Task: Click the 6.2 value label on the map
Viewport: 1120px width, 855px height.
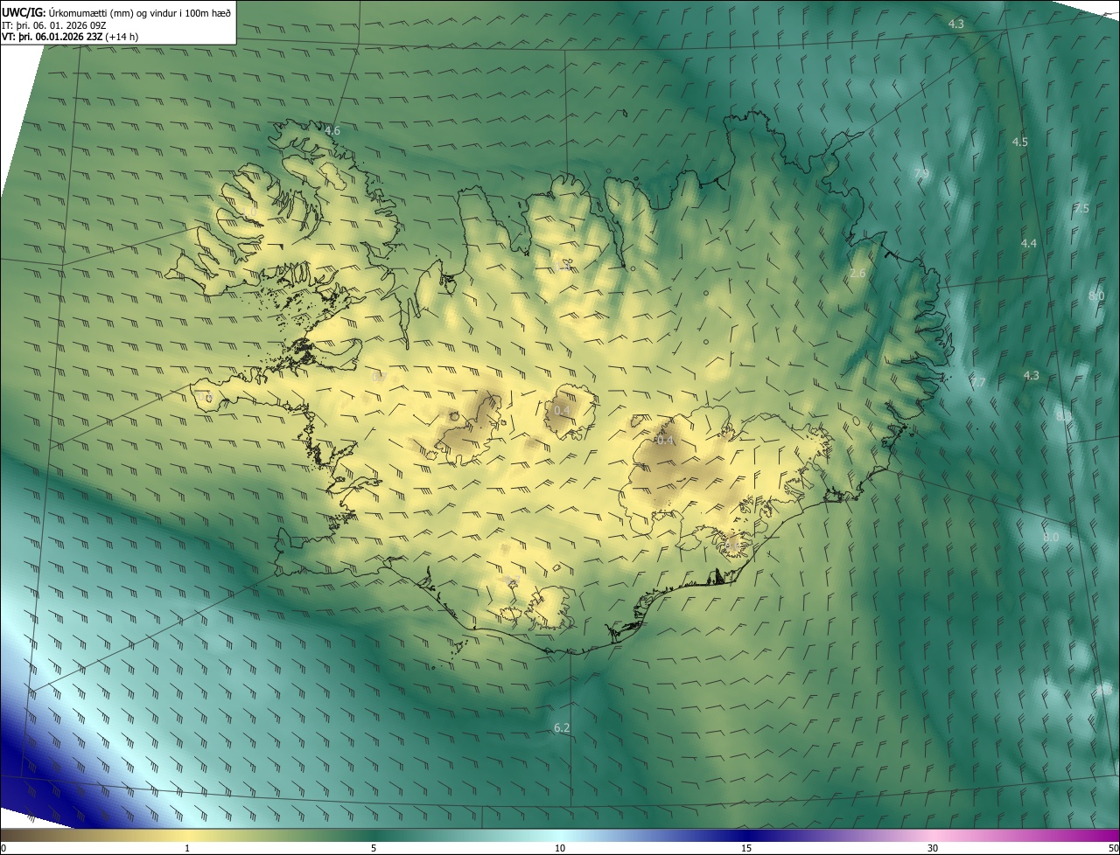Action: click(562, 727)
